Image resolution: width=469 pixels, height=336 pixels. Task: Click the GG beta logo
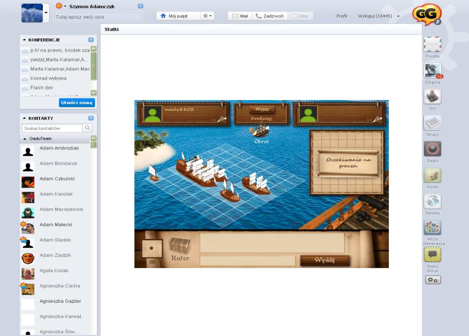(x=427, y=14)
